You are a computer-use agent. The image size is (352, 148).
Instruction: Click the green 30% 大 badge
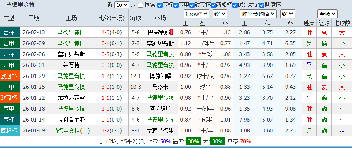click(218, 141)
